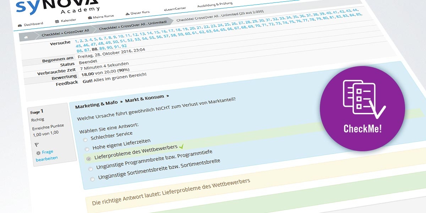Screen dimensions: 426x213
Task: Select the Lieferprobleme des Wettbewerbers radio option
Action: (x=89, y=159)
